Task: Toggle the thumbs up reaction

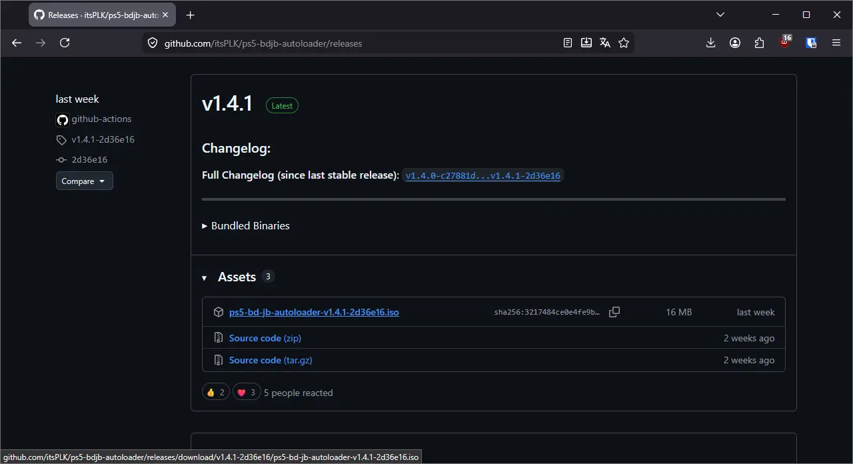Action: tap(215, 393)
